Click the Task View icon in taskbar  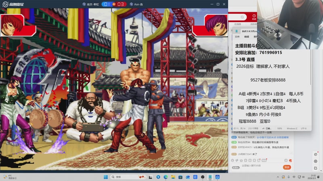(151, 177)
